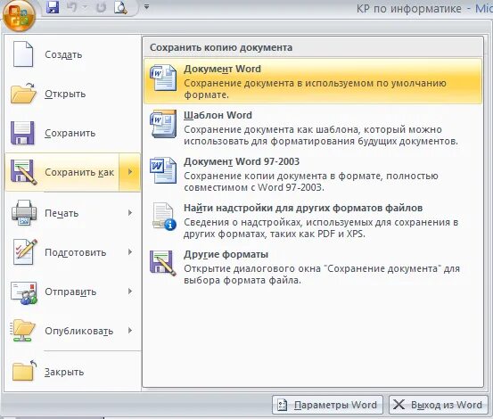
Task: Click the Параметры Word button
Action: pyautogui.click(x=327, y=405)
